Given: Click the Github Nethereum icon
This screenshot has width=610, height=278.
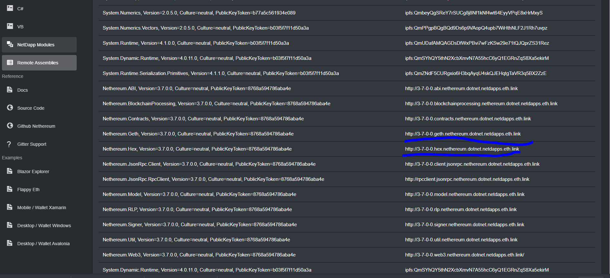Looking at the screenshot, I should coord(10,125).
